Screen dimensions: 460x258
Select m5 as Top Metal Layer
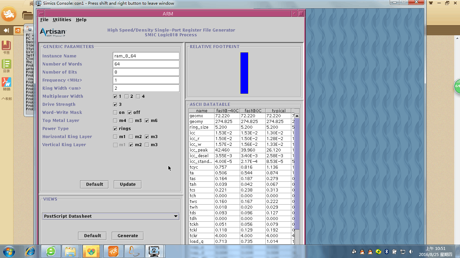(x=131, y=120)
